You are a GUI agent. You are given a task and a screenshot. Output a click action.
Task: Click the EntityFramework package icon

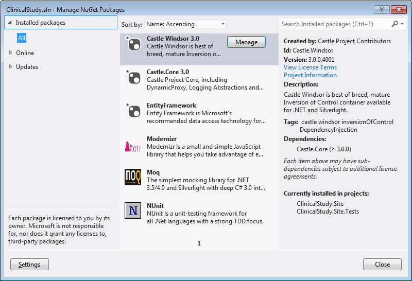tap(133, 110)
